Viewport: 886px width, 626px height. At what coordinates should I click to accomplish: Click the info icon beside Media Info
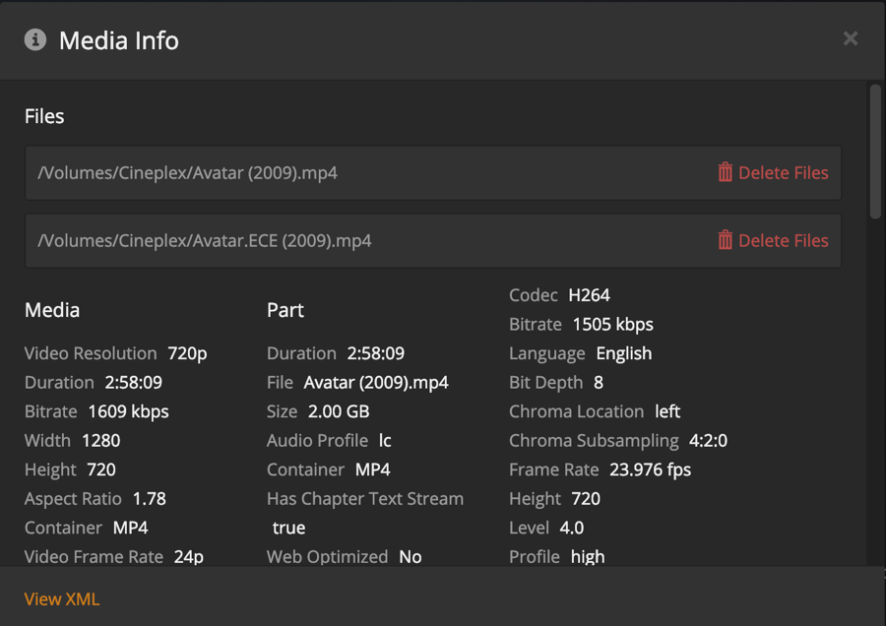35,39
